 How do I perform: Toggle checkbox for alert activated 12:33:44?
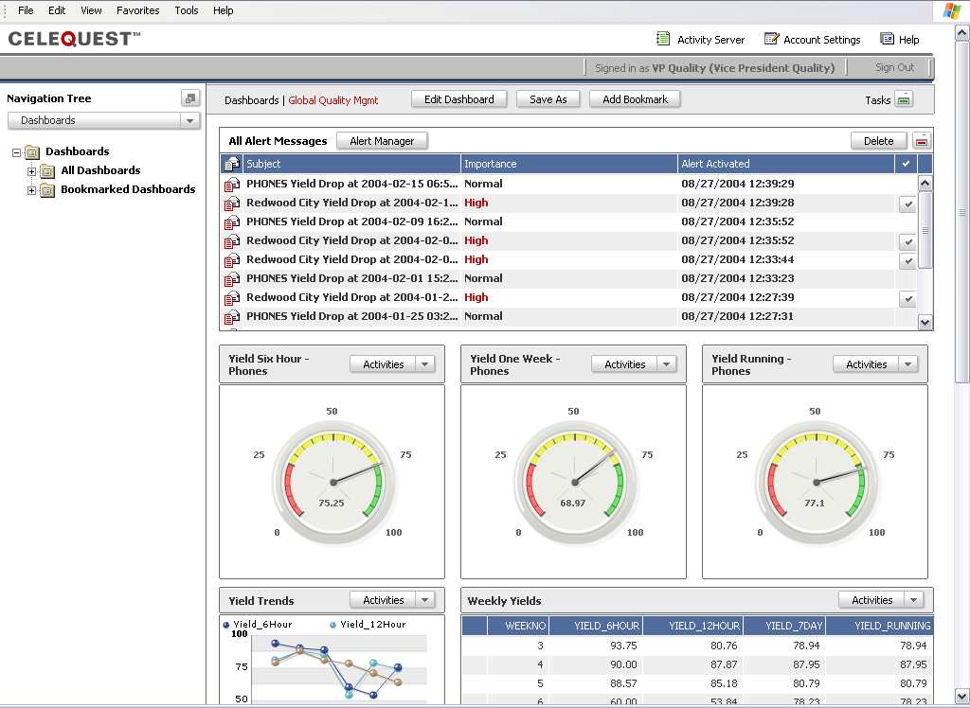[907, 260]
